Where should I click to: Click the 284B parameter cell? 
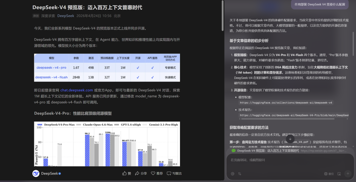tap(76, 77)
